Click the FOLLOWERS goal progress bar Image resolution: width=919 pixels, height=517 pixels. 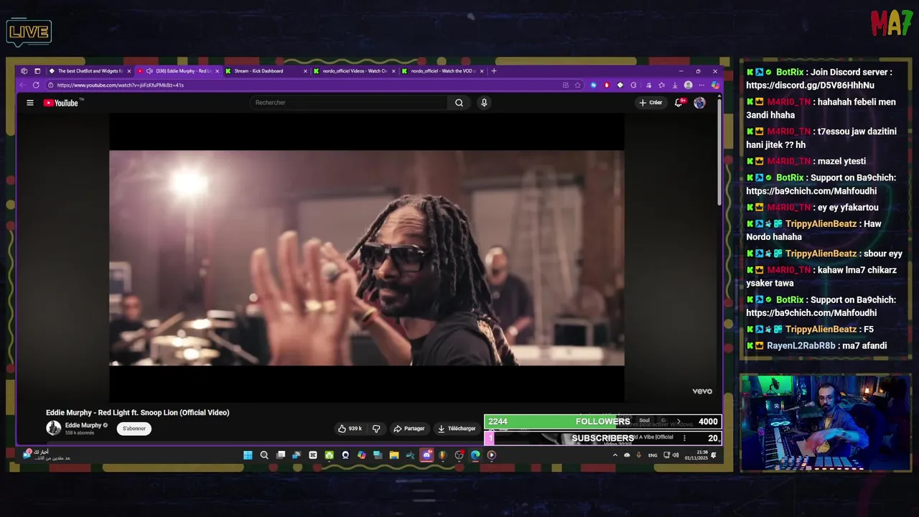pyautogui.click(x=603, y=421)
